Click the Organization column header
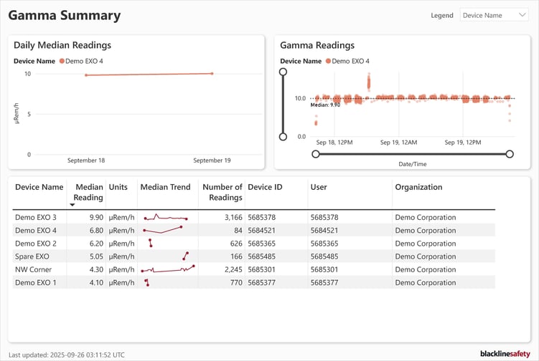This screenshot has height=361, width=539. click(418, 187)
